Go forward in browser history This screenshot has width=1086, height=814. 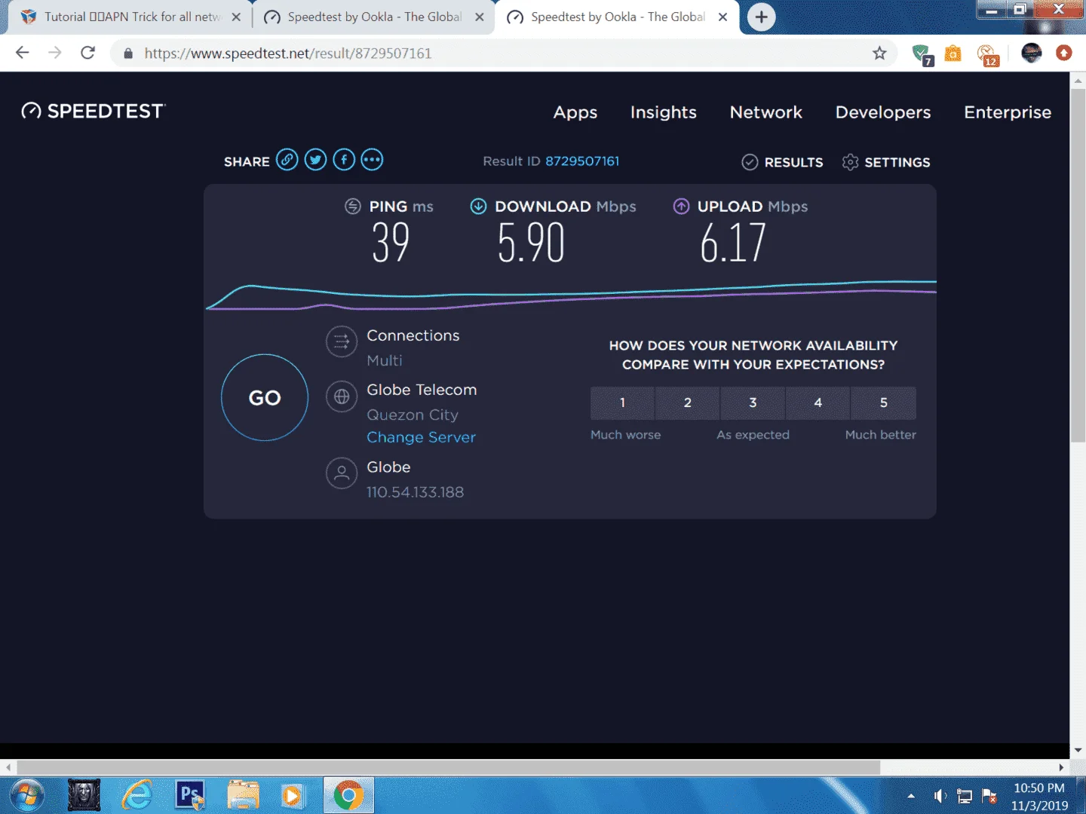pyautogui.click(x=55, y=53)
